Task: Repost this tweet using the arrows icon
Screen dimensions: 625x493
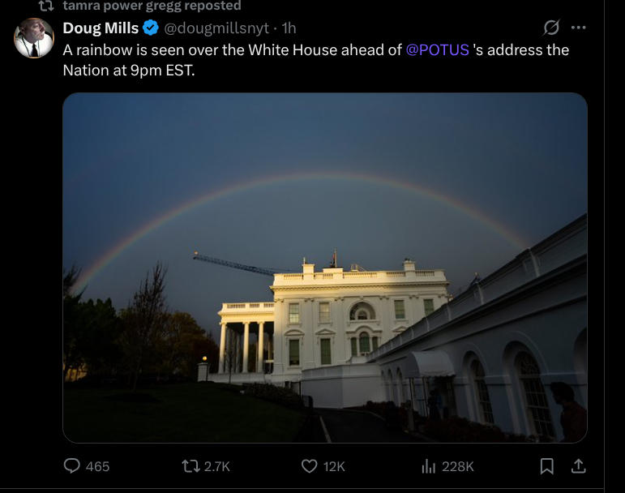Action: point(190,466)
